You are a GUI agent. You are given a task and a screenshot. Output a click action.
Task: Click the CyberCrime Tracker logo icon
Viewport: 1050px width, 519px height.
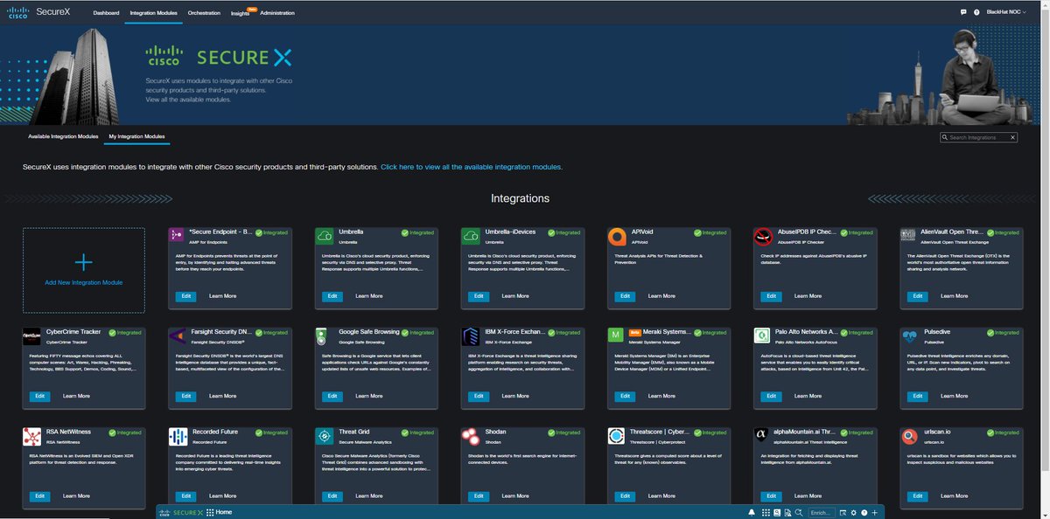31,336
